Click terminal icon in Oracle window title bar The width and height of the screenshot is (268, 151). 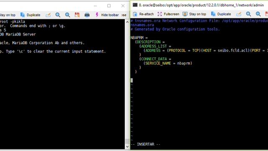pyautogui.click(x=135, y=5)
